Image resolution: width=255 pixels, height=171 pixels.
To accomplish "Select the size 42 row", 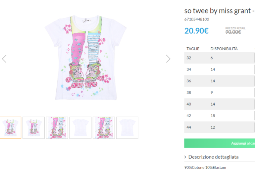I will pos(220,116).
